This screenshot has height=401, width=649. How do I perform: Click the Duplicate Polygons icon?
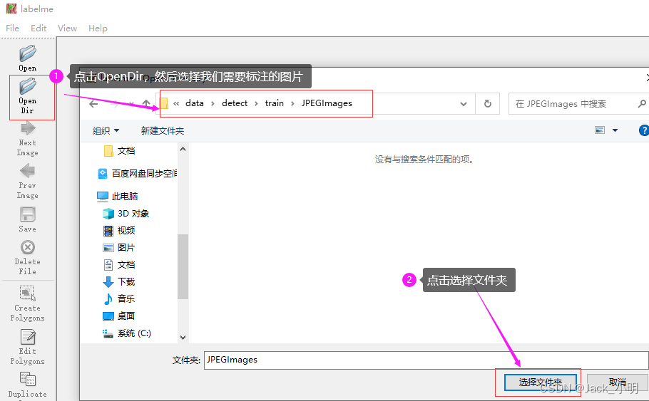tap(28, 385)
